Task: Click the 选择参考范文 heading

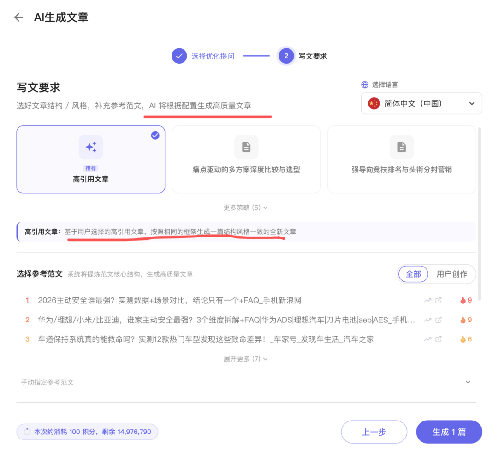Action: tap(39, 274)
